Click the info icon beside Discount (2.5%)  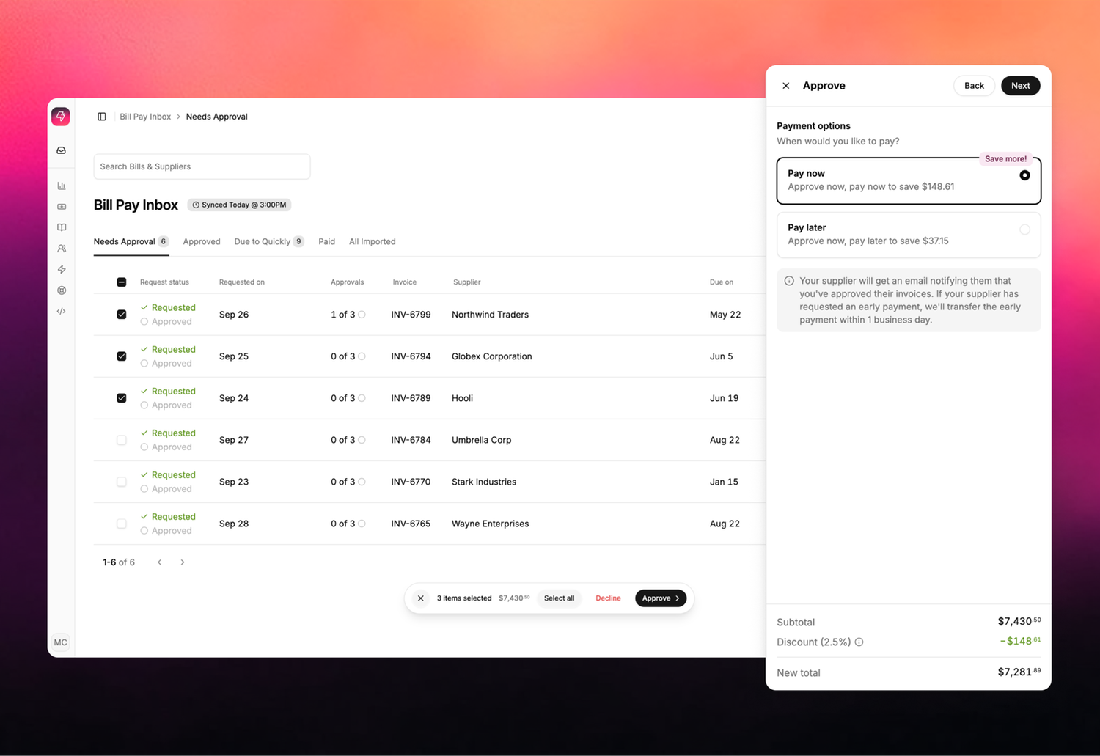859,642
